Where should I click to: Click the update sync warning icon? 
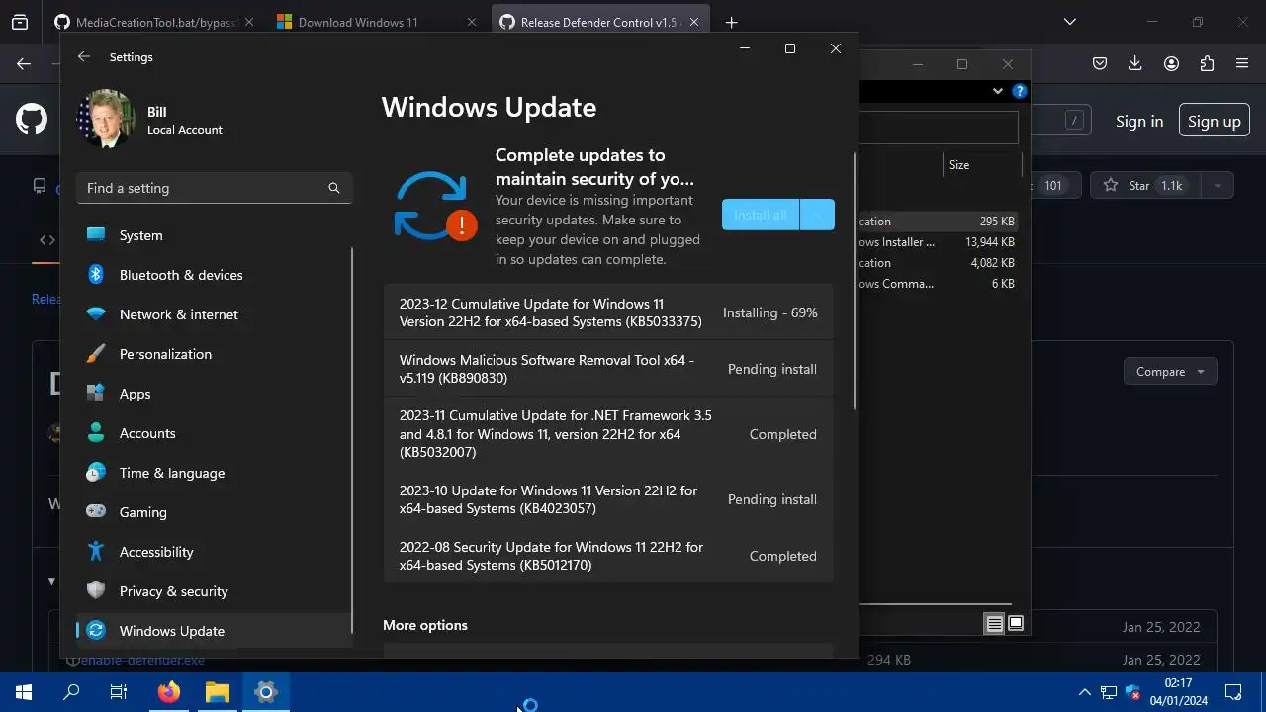[x=434, y=206]
